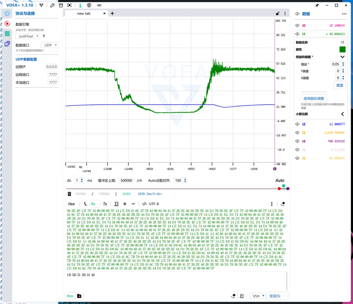Image resolution: width=353 pixels, height=304 pixels.
Task: Open the green list panel icon
Action: (x=7, y=34)
